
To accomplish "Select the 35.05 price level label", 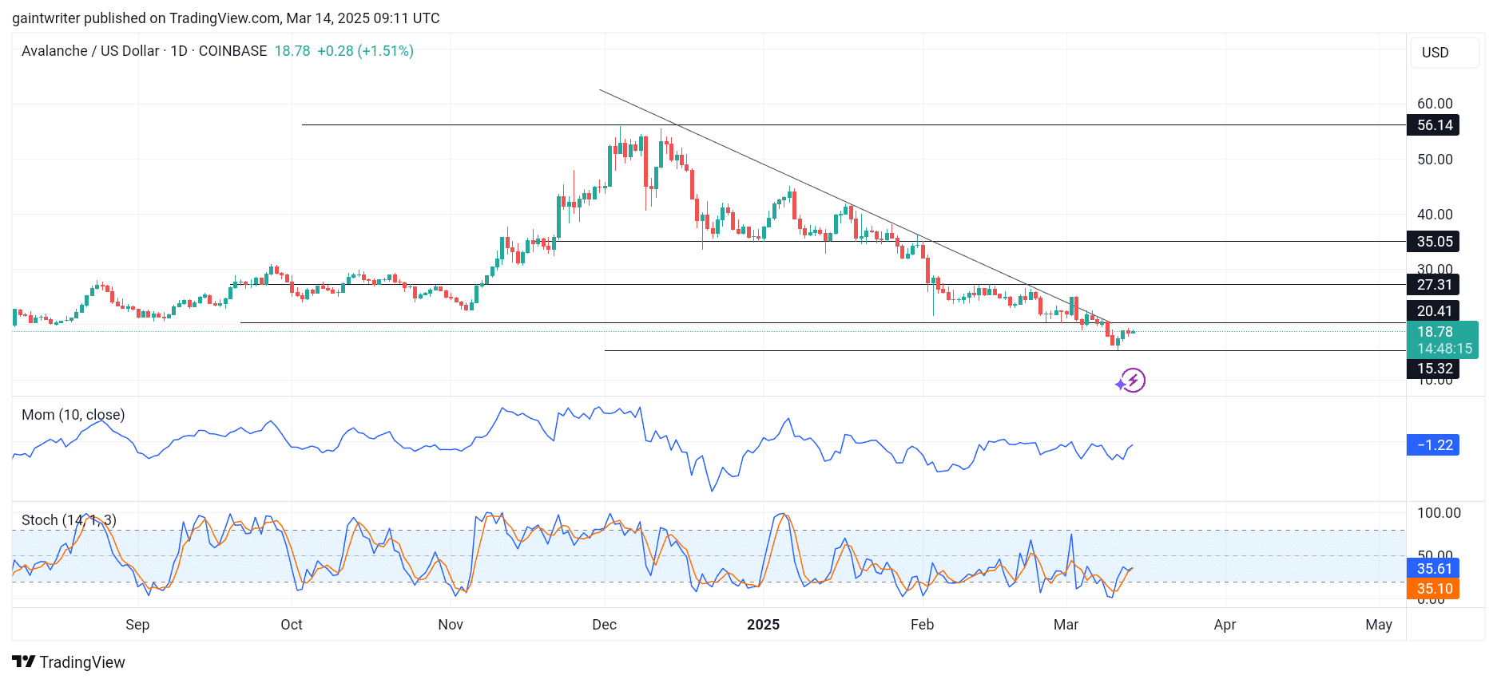I will 1433,242.
